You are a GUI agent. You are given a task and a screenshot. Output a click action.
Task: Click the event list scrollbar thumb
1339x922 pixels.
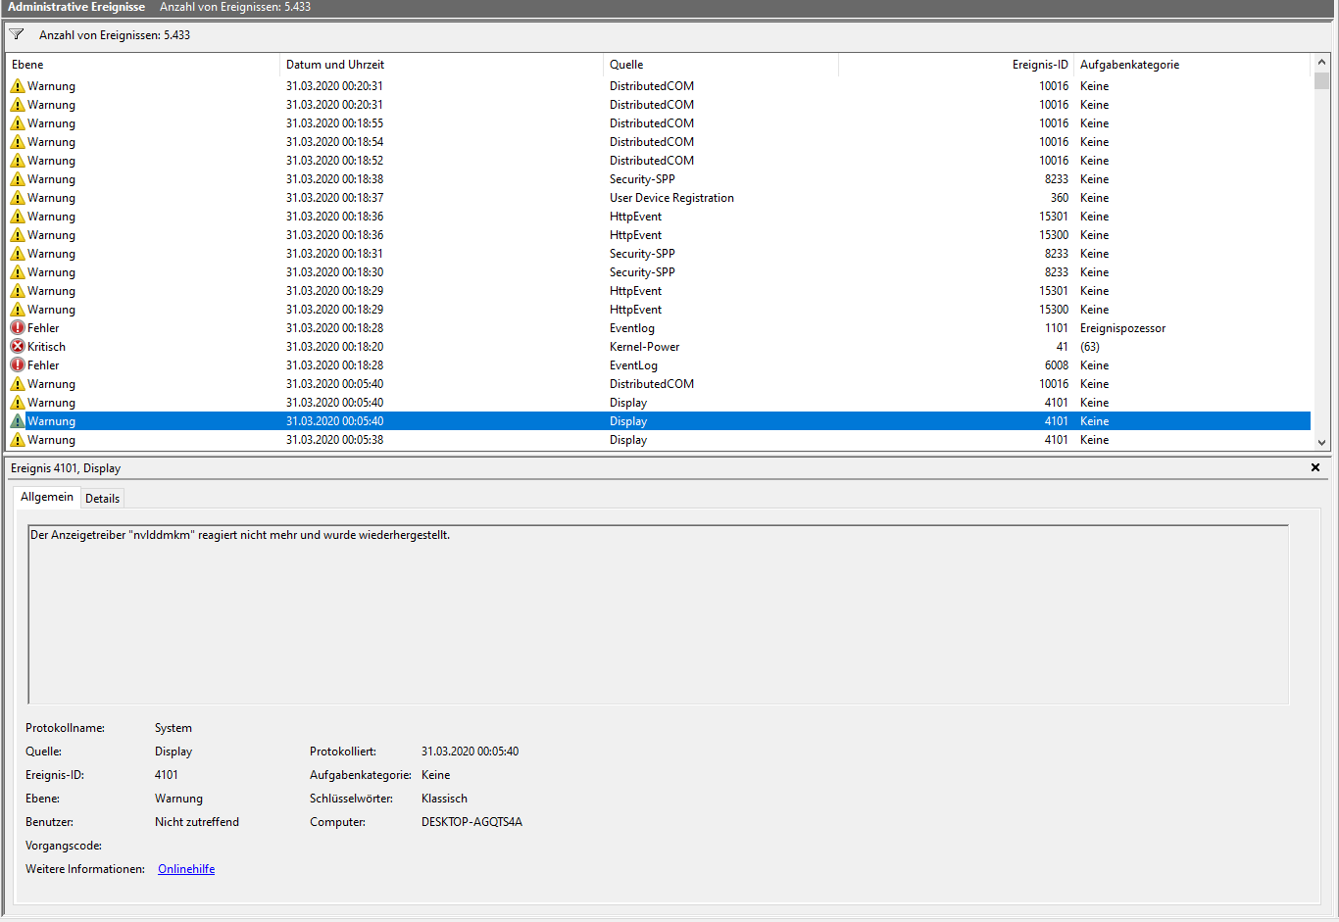(x=1321, y=80)
